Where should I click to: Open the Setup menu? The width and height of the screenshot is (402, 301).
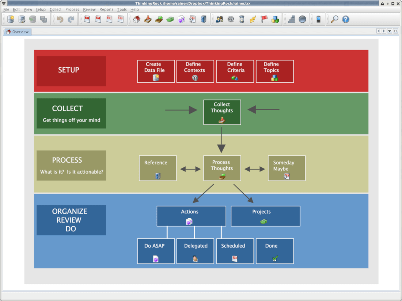pos(40,10)
